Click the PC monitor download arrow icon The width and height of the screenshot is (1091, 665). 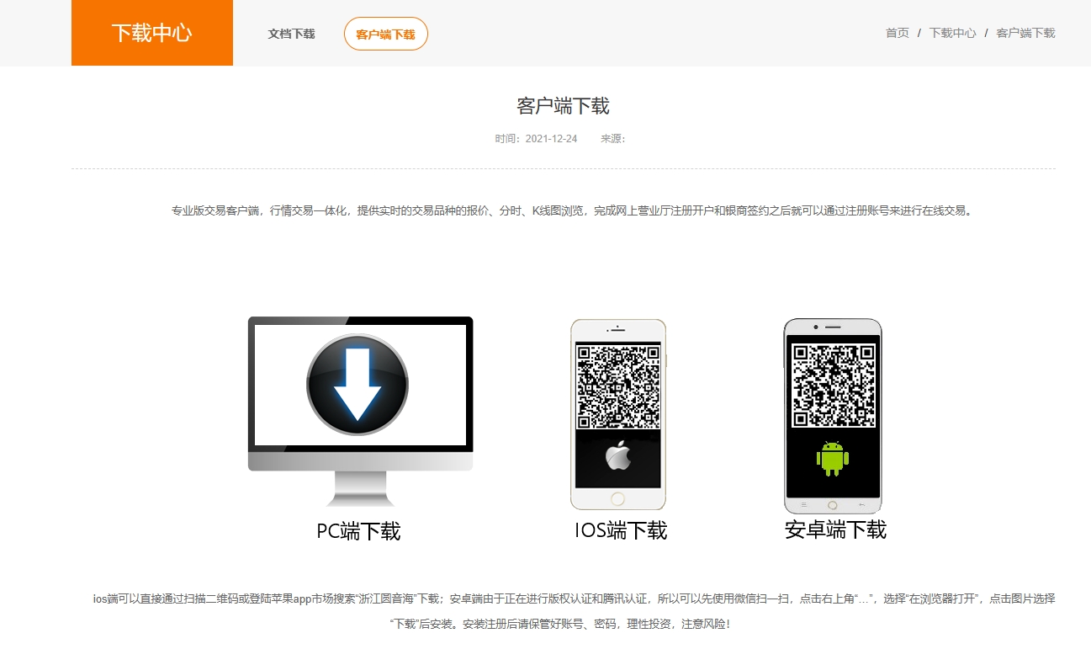coord(357,384)
